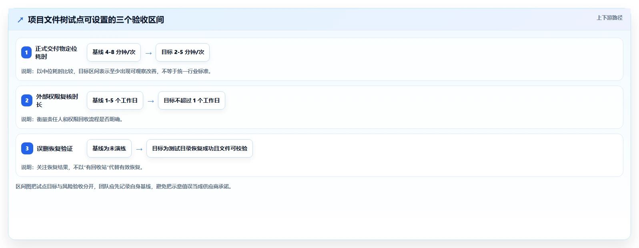
Task: Select the 误删恢复验证 label
Action: point(55,148)
